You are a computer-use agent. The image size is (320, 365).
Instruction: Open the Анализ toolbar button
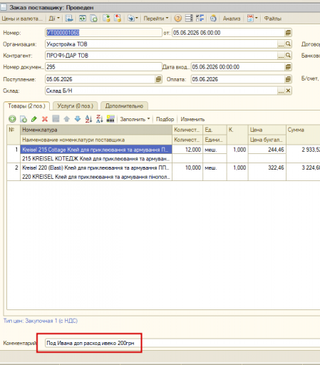click(x=232, y=19)
